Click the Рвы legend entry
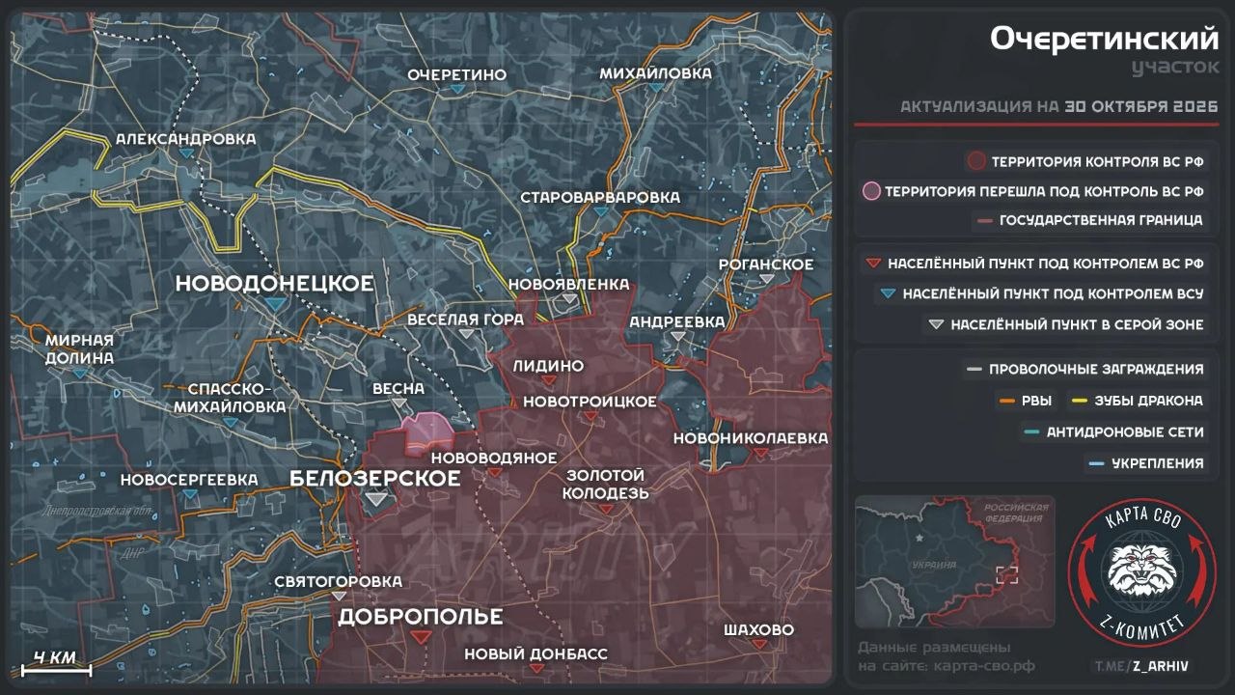This screenshot has width=1235, height=695. tap(1026, 401)
